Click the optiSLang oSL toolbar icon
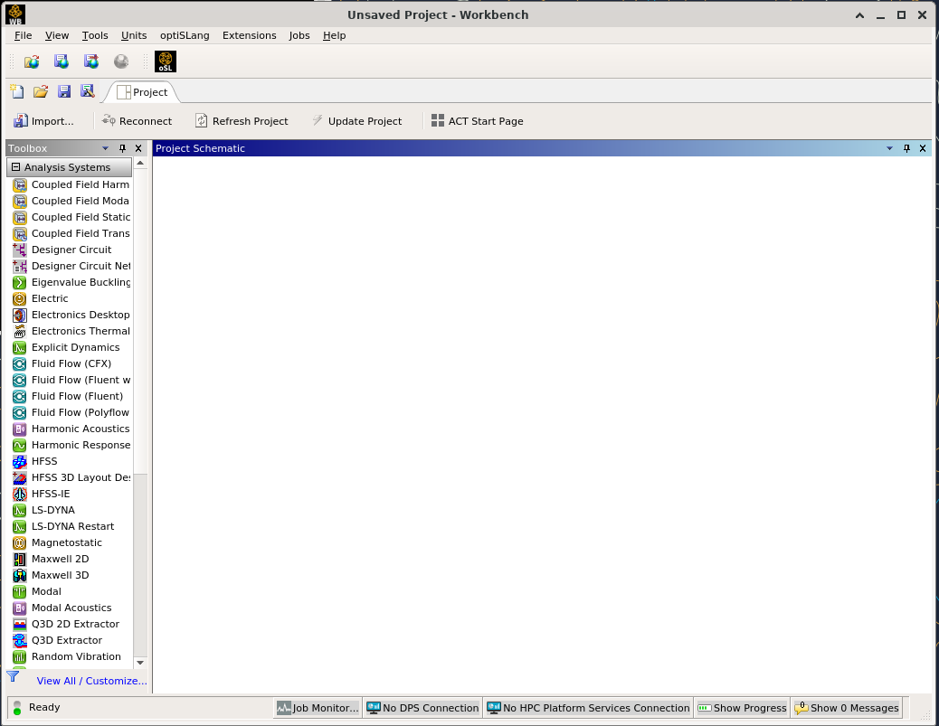 (166, 61)
